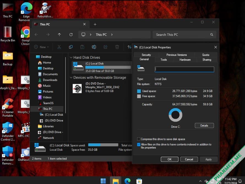
Task: Open Defender Control desktop shortcut
Action: [8, 132]
